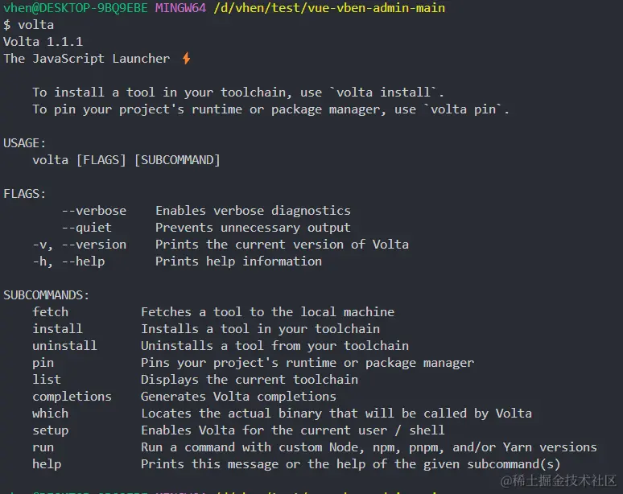
Task: Click the '--help' flag text
Action: (x=84, y=261)
